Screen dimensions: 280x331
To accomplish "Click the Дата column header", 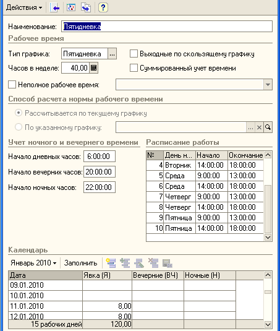I will click(x=45, y=275).
